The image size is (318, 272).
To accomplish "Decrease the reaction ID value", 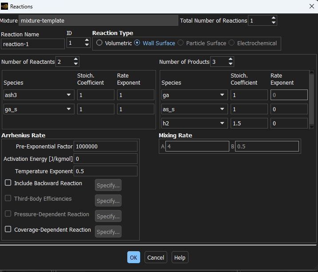I will point(86,45).
